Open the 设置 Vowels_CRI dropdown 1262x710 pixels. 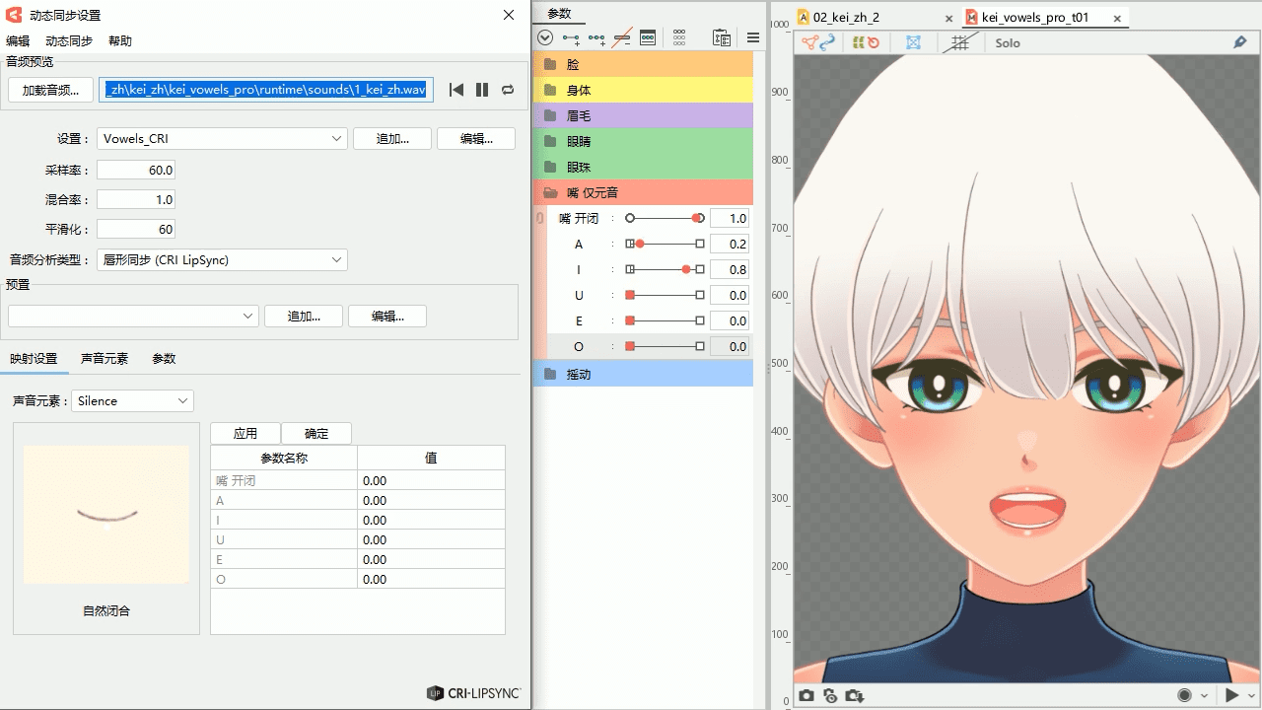coord(222,139)
